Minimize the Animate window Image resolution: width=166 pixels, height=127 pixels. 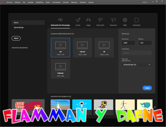(x=153, y=2)
